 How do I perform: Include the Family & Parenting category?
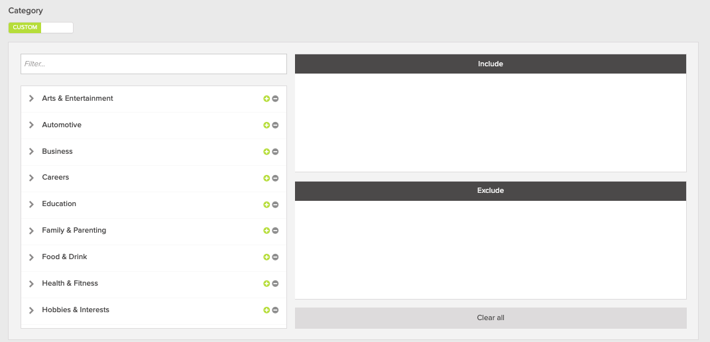tap(266, 231)
